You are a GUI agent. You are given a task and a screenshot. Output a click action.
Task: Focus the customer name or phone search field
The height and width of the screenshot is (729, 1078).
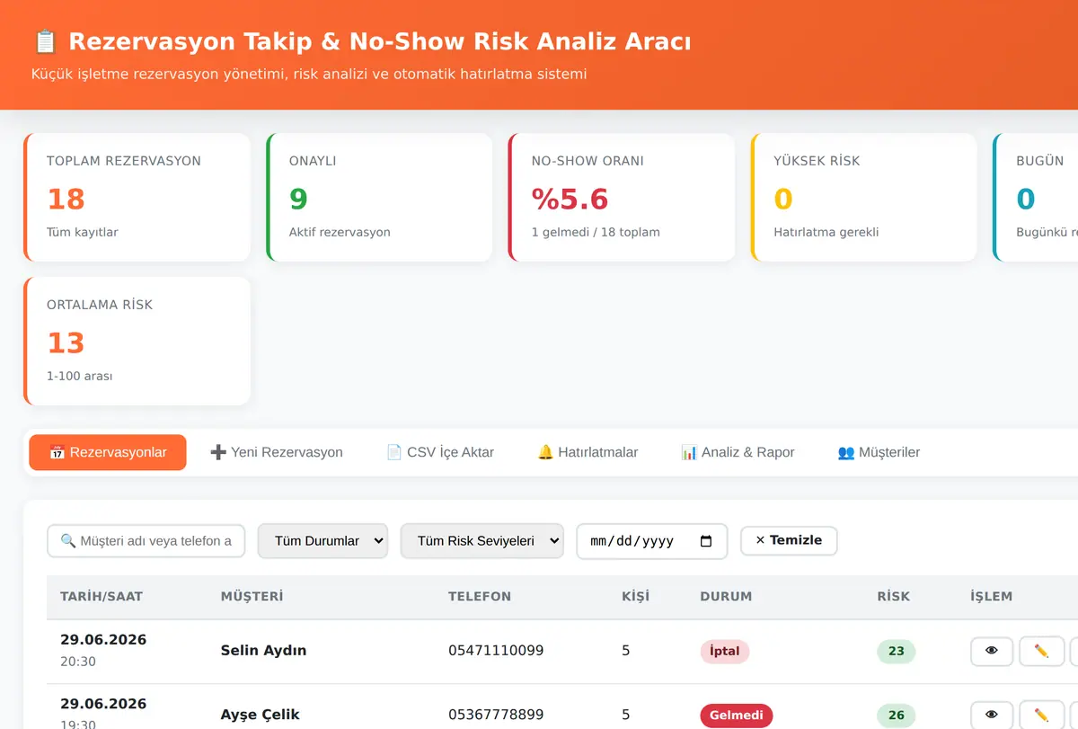146,541
